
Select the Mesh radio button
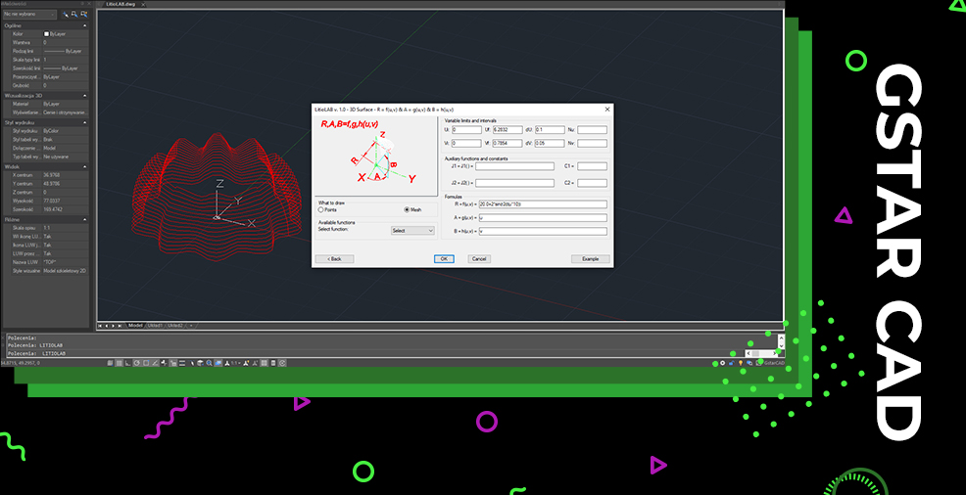click(407, 209)
